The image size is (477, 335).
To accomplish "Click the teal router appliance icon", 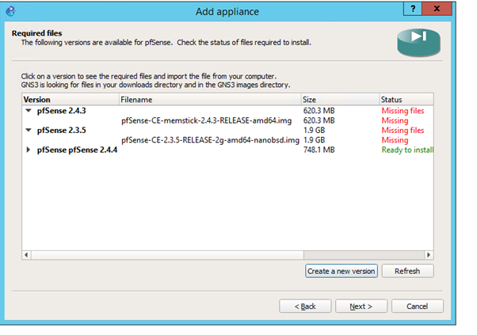I will coord(418,43).
